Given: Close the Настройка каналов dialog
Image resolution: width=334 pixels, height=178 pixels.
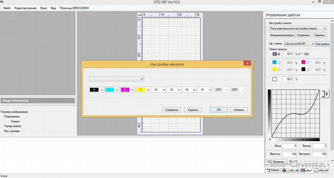Looking at the screenshot, I should click(x=247, y=63).
